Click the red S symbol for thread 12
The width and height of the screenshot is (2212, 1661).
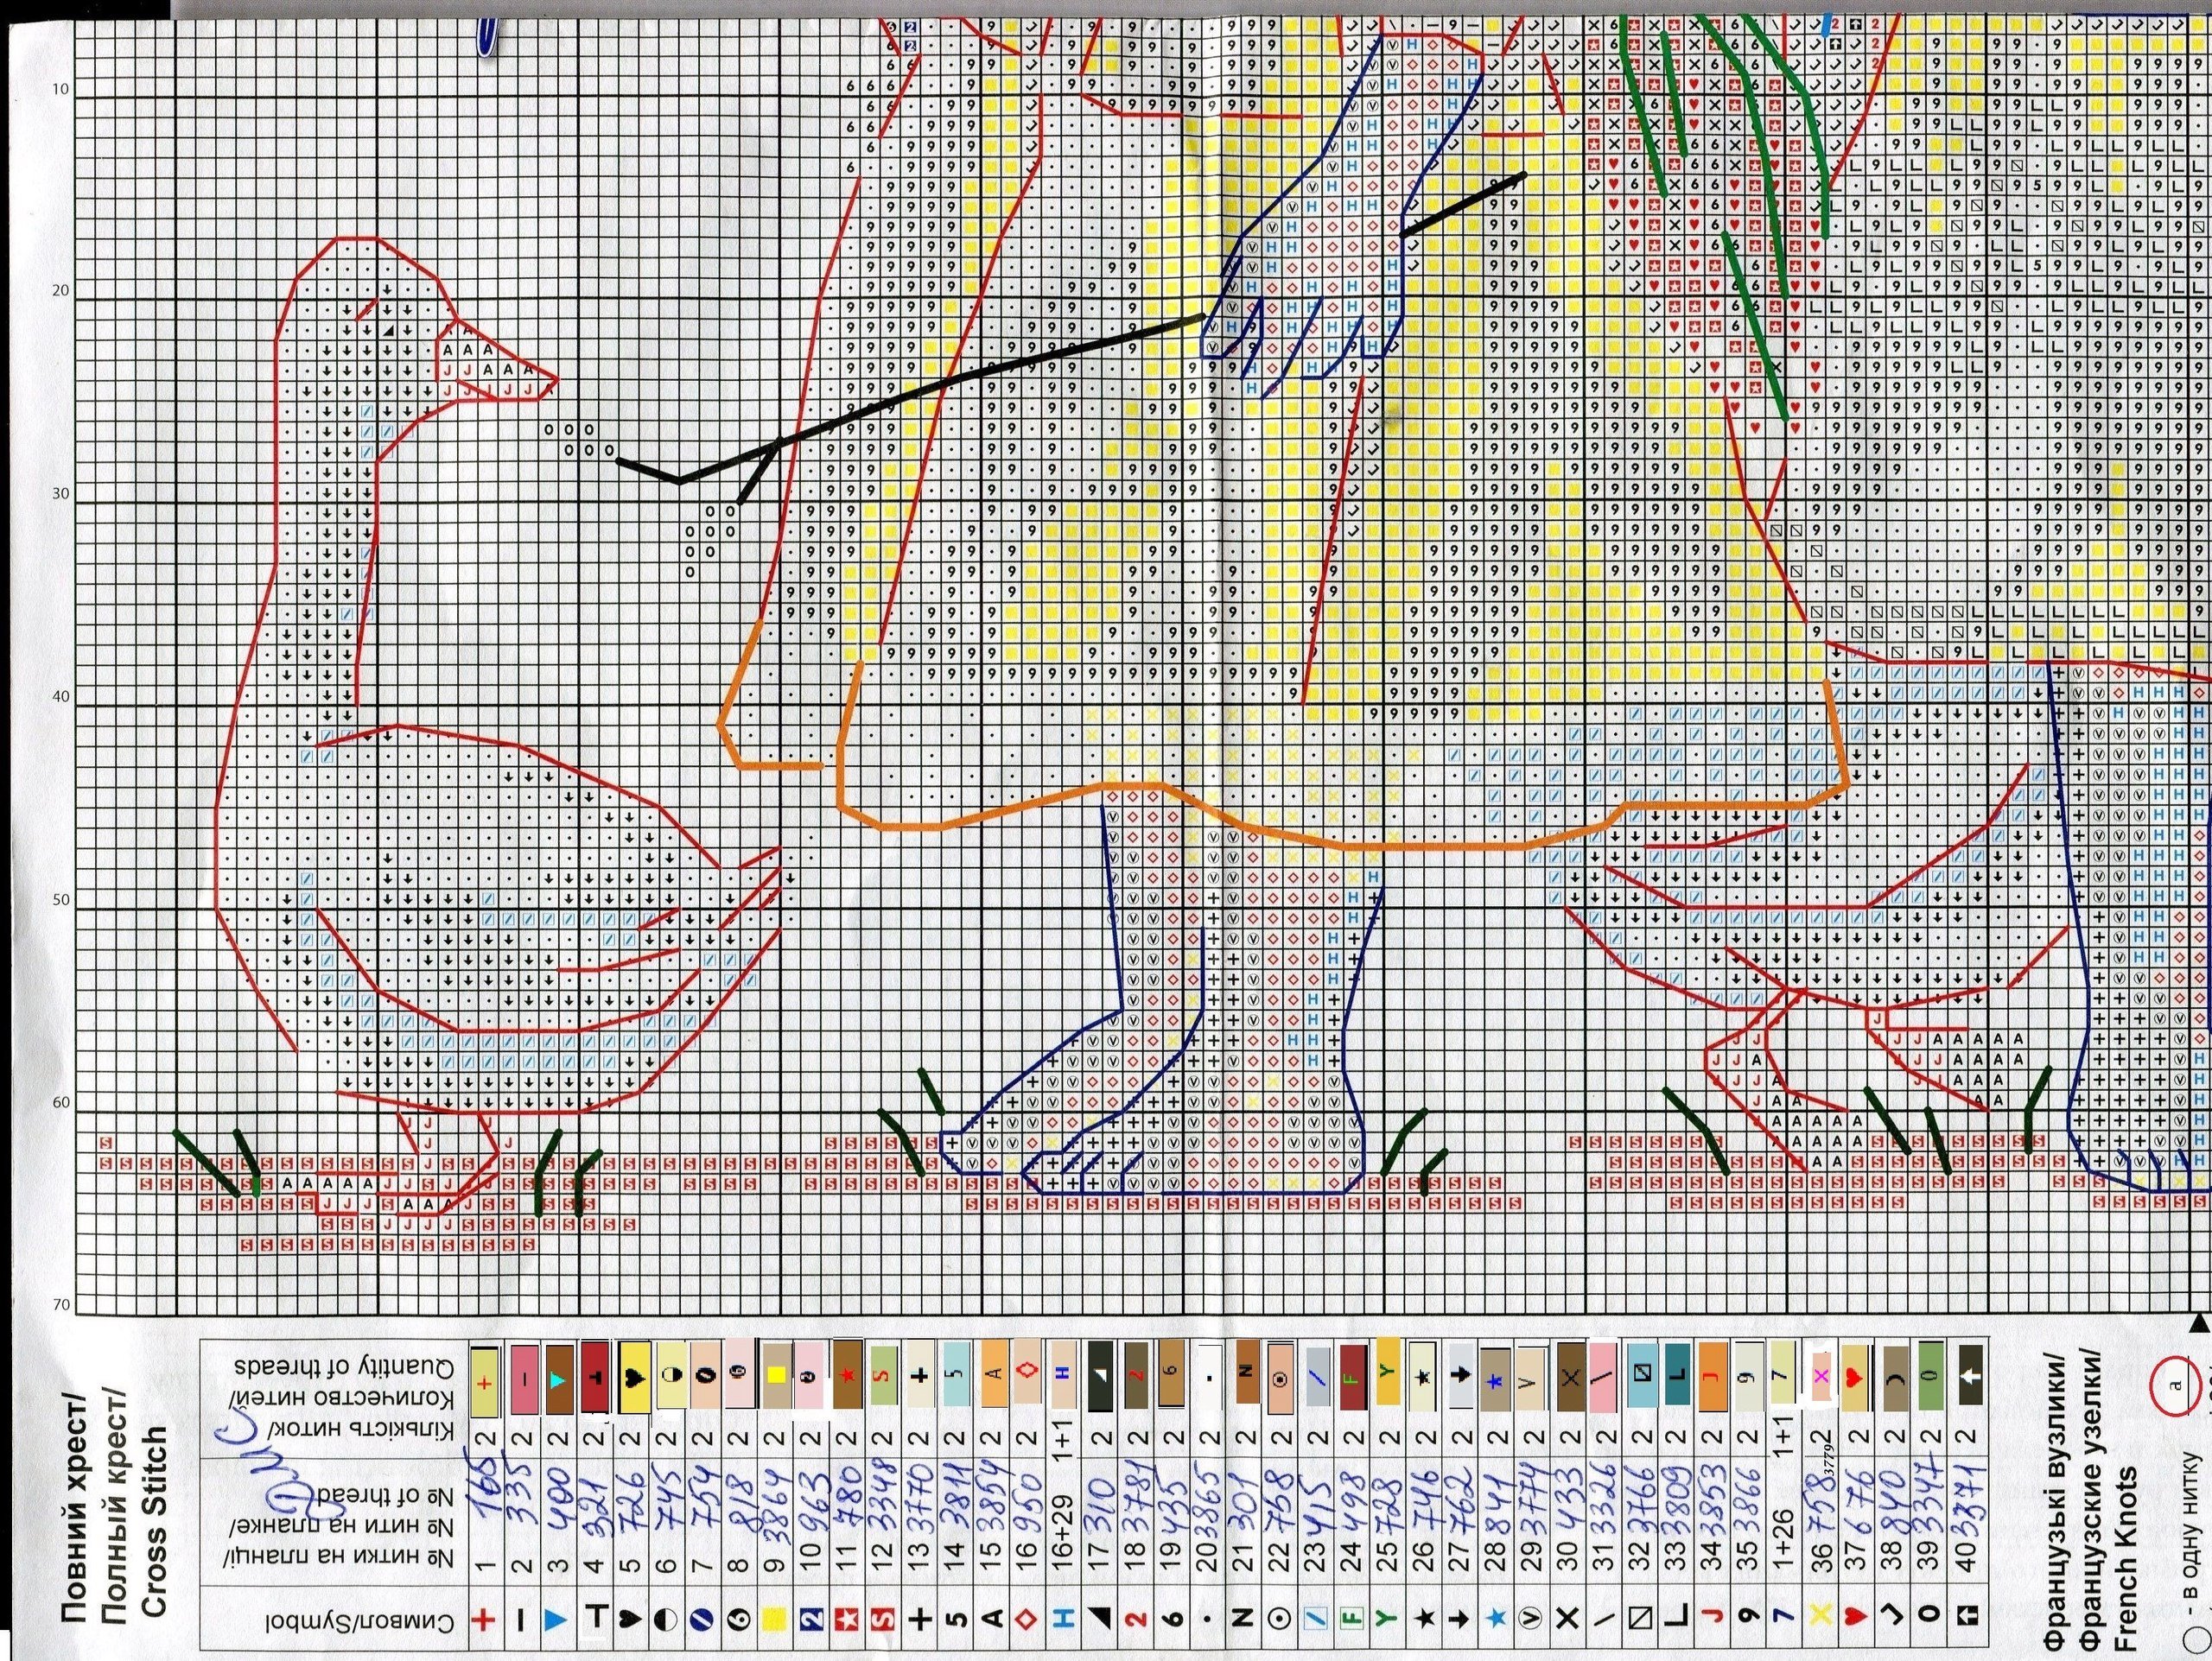884,1620
